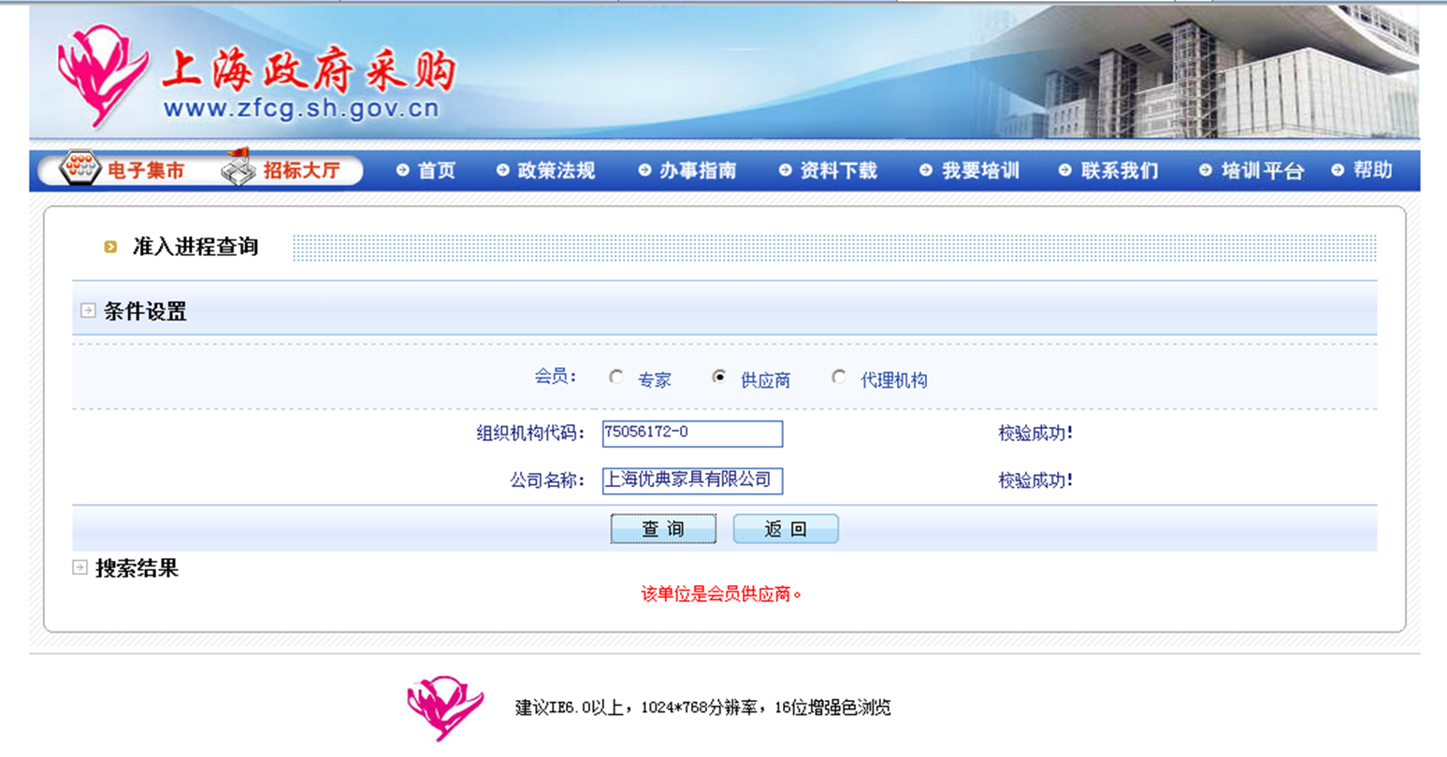Click the arrow icon before 资料下载
Viewport: 1447px width, 757px height.
point(785,170)
